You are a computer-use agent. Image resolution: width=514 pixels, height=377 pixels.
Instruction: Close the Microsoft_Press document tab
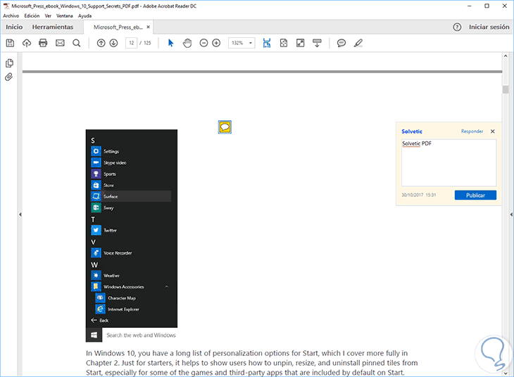point(148,27)
